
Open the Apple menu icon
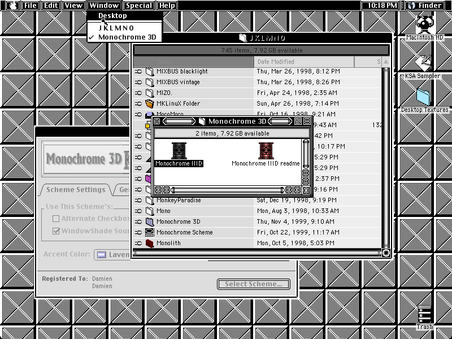(x=13, y=6)
